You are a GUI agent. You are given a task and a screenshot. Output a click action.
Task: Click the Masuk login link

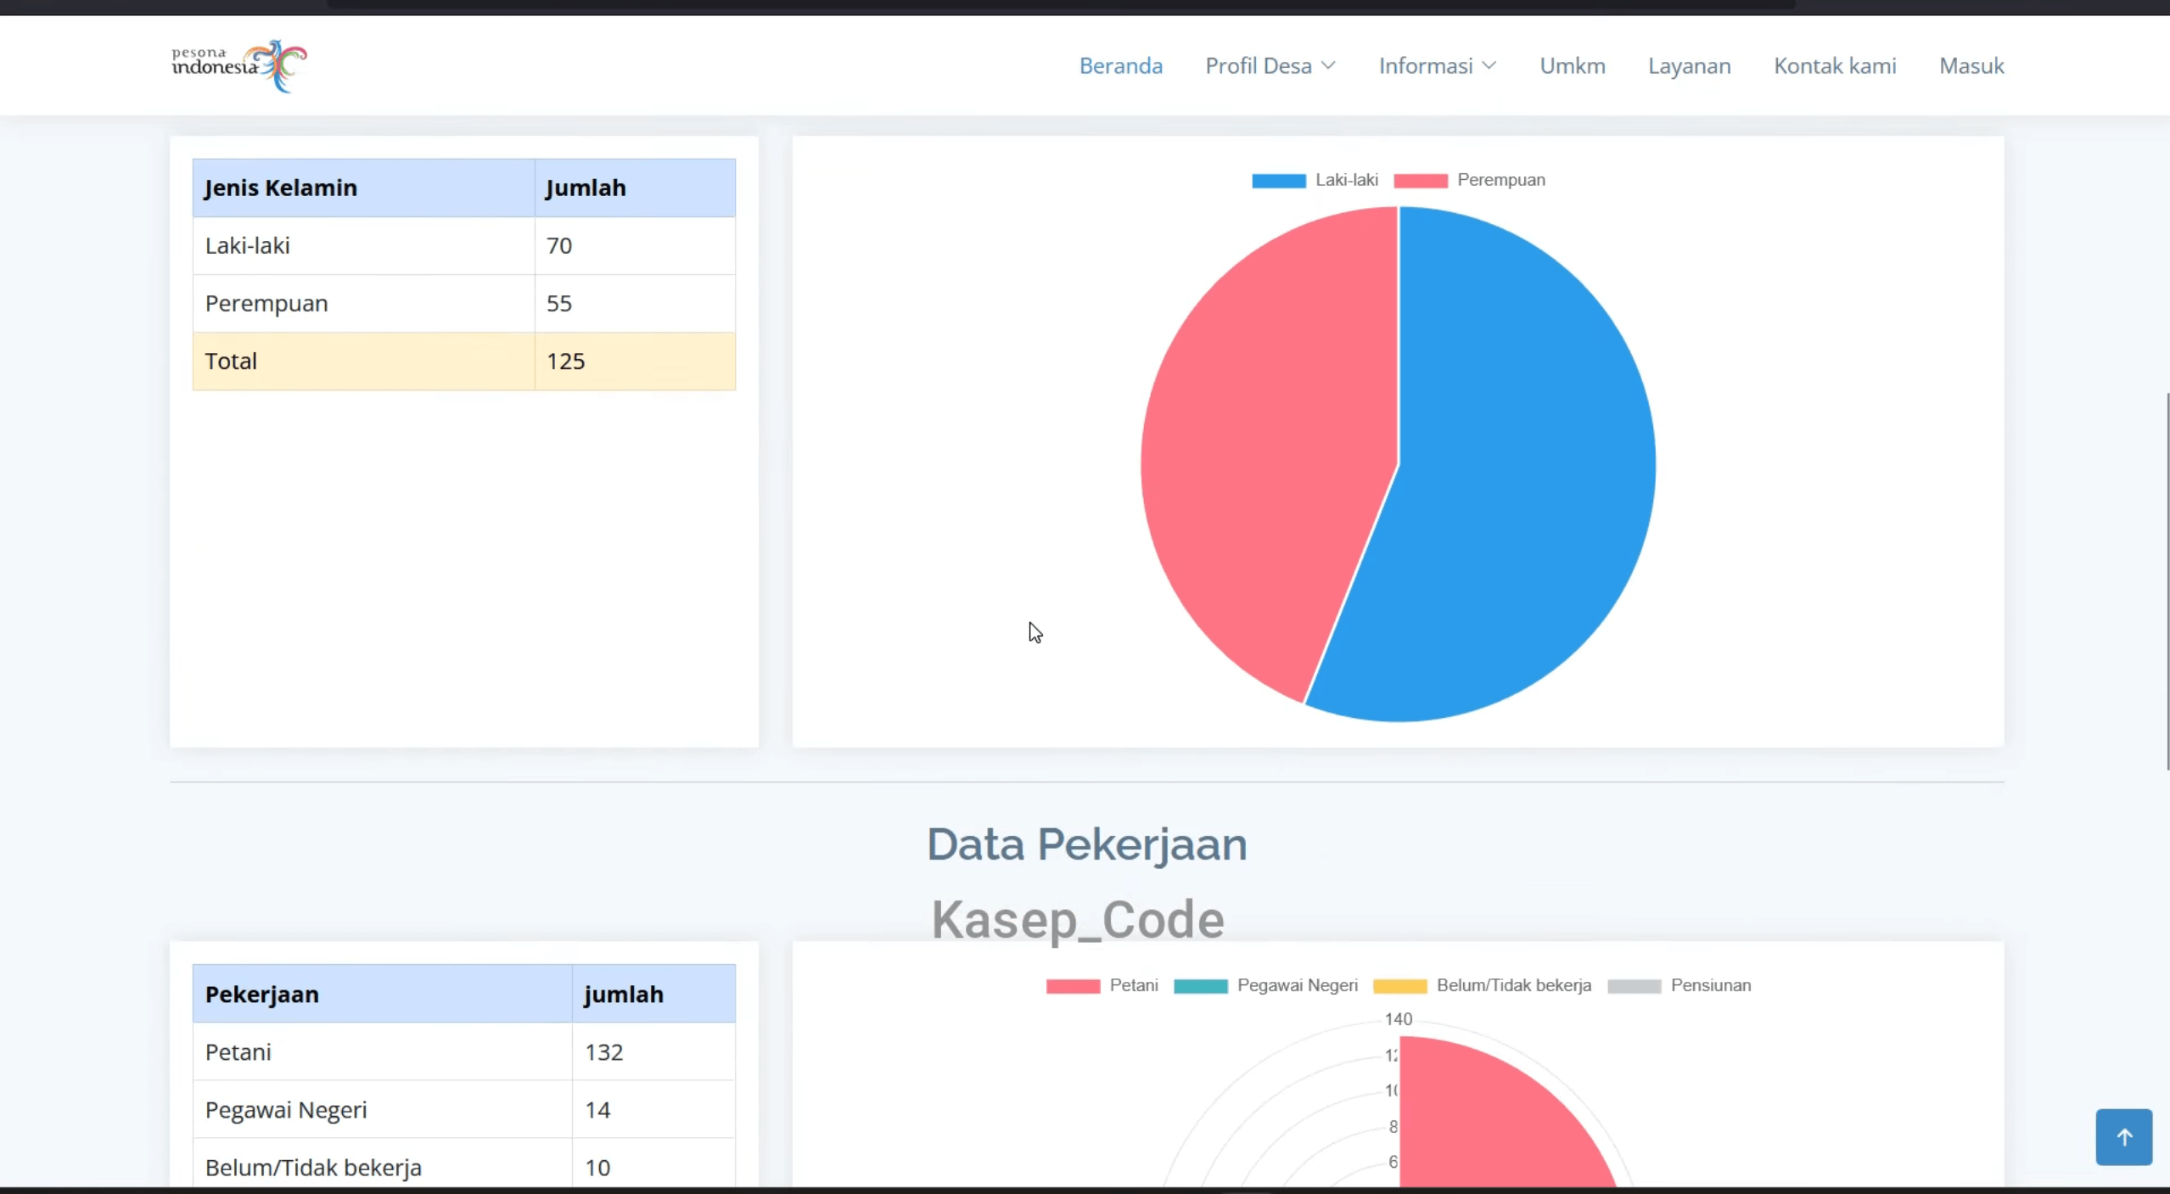[1971, 65]
